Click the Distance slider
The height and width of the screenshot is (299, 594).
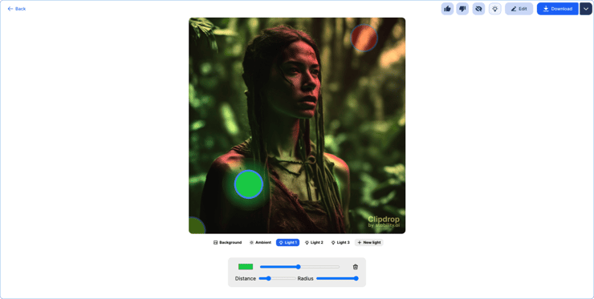tap(277, 279)
